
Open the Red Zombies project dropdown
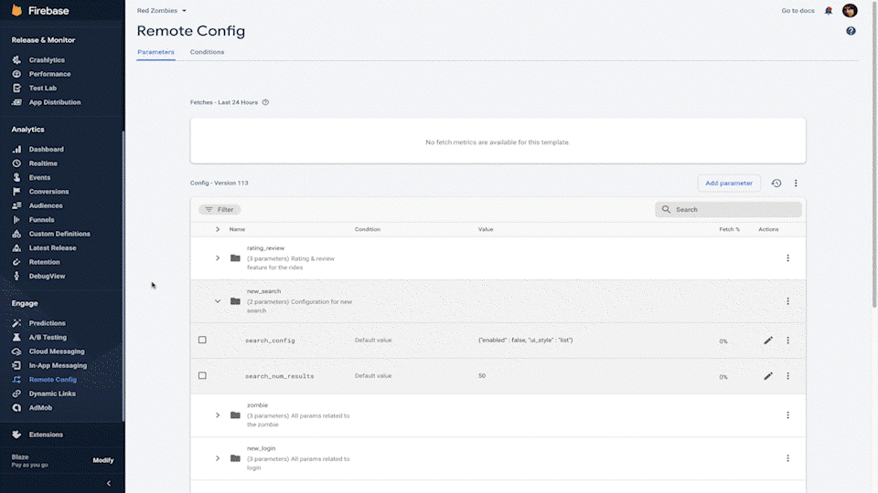pos(162,11)
